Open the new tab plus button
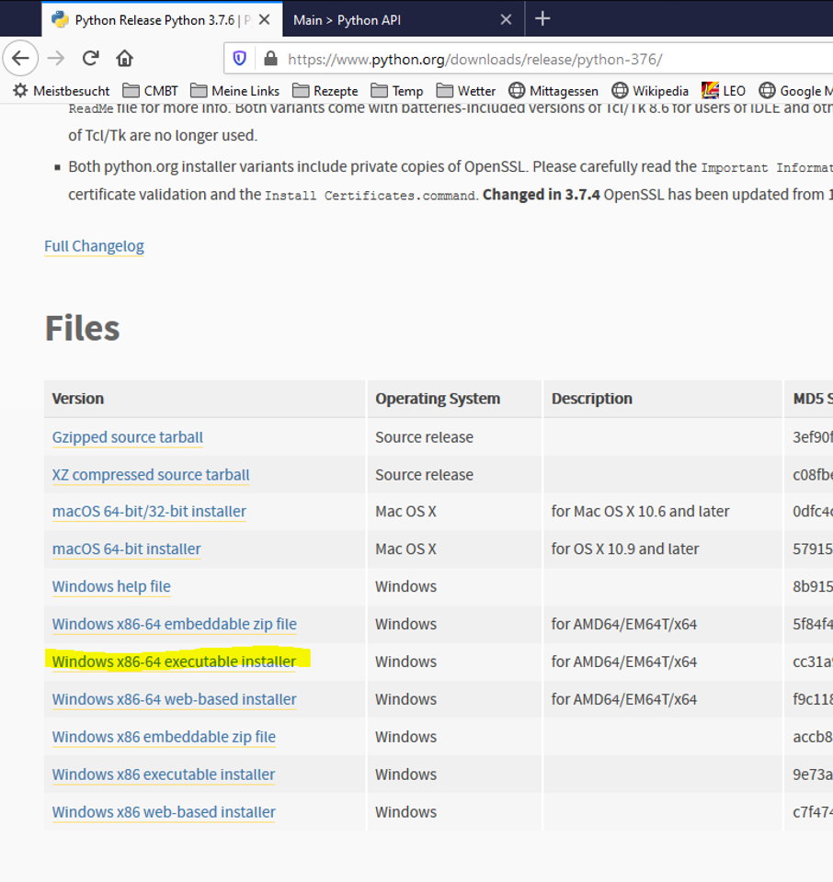833x882 pixels. pyautogui.click(x=542, y=19)
